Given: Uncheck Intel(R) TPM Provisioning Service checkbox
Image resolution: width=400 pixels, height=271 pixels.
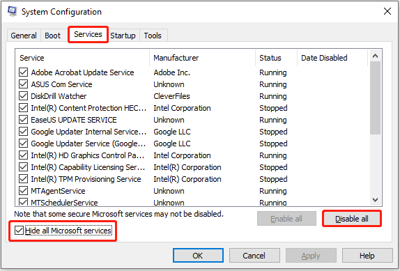Looking at the screenshot, I should (x=23, y=179).
